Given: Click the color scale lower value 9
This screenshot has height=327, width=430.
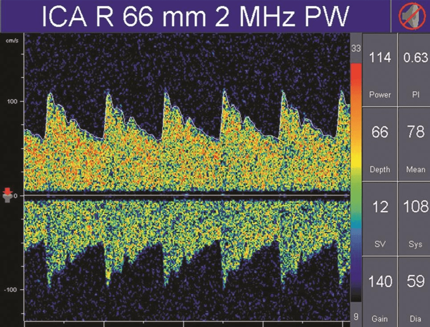Looking at the screenshot, I should [356, 318].
